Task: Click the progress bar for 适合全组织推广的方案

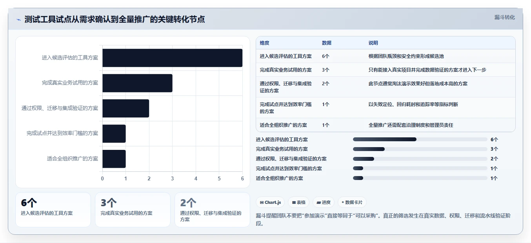Action: [x=420, y=178]
